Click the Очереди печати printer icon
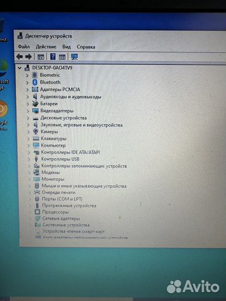Viewport: 226px width, 301px height. pos(37,192)
